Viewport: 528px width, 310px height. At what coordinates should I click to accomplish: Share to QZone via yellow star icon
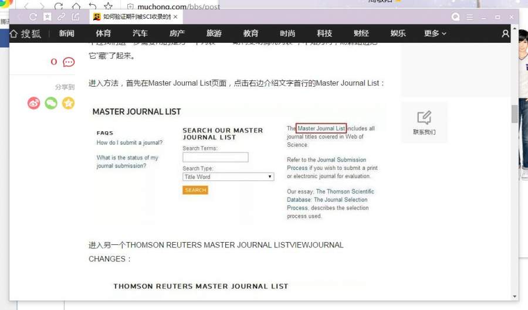pos(69,103)
